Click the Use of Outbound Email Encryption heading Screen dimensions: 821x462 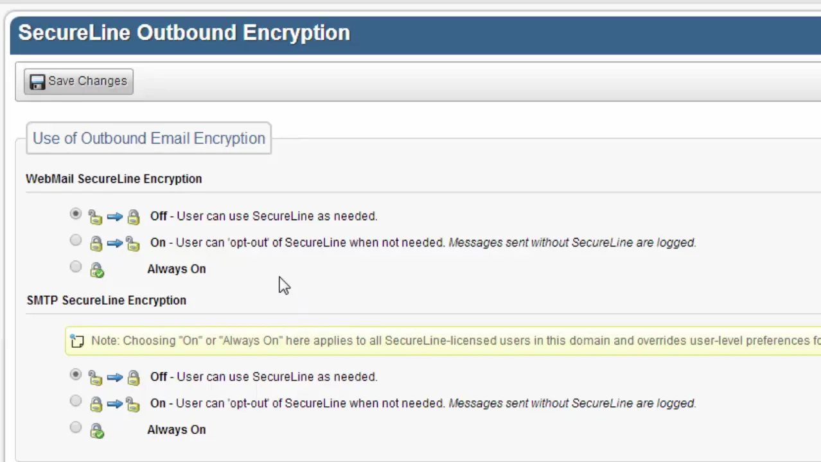coord(148,139)
